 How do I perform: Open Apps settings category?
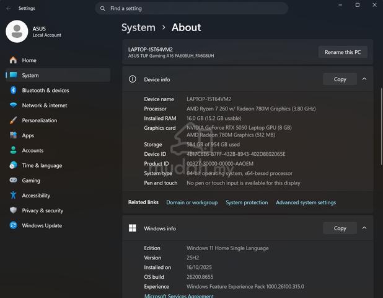click(x=58, y=135)
